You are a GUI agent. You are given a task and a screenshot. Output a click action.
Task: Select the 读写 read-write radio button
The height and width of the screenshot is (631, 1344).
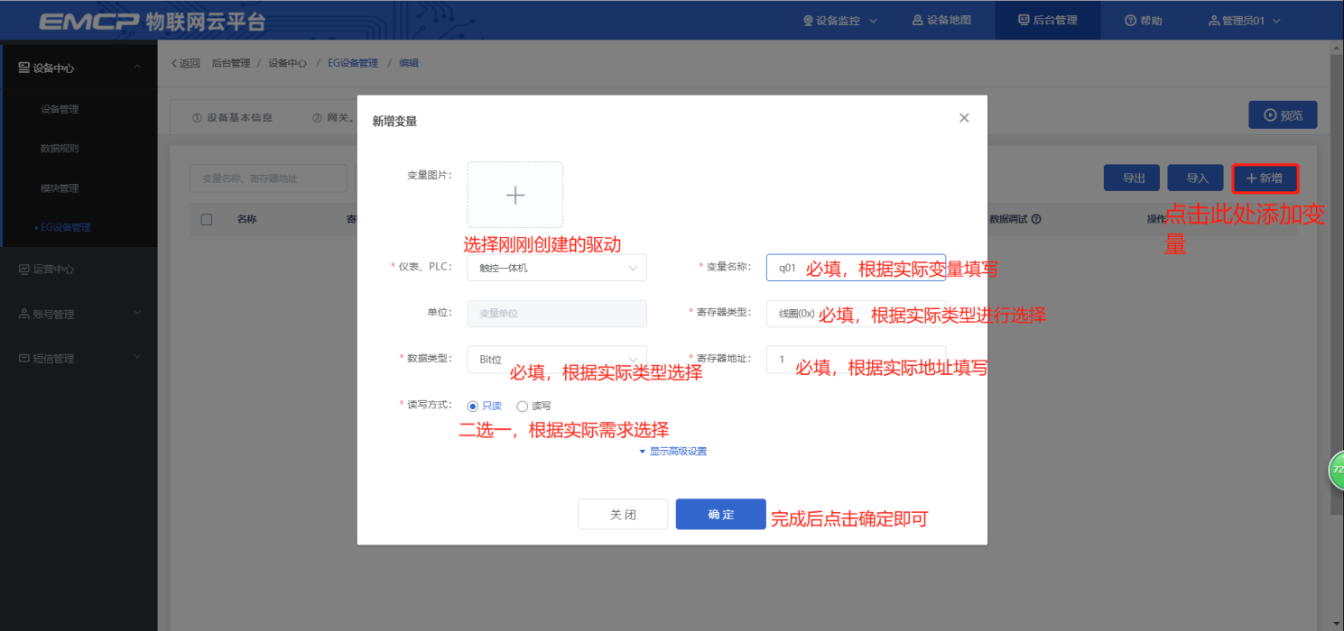click(x=523, y=407)
